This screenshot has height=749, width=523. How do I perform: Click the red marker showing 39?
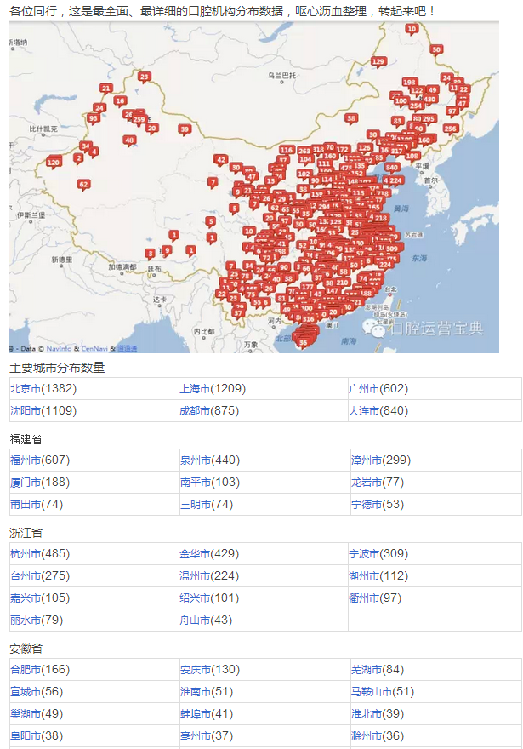pyautogui.click(x=185, y=130)
